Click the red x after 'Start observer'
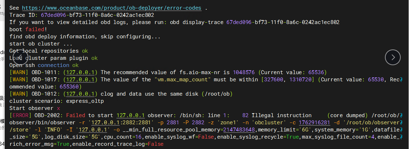This screenshot has width=409, height=149. coord(58,108)
